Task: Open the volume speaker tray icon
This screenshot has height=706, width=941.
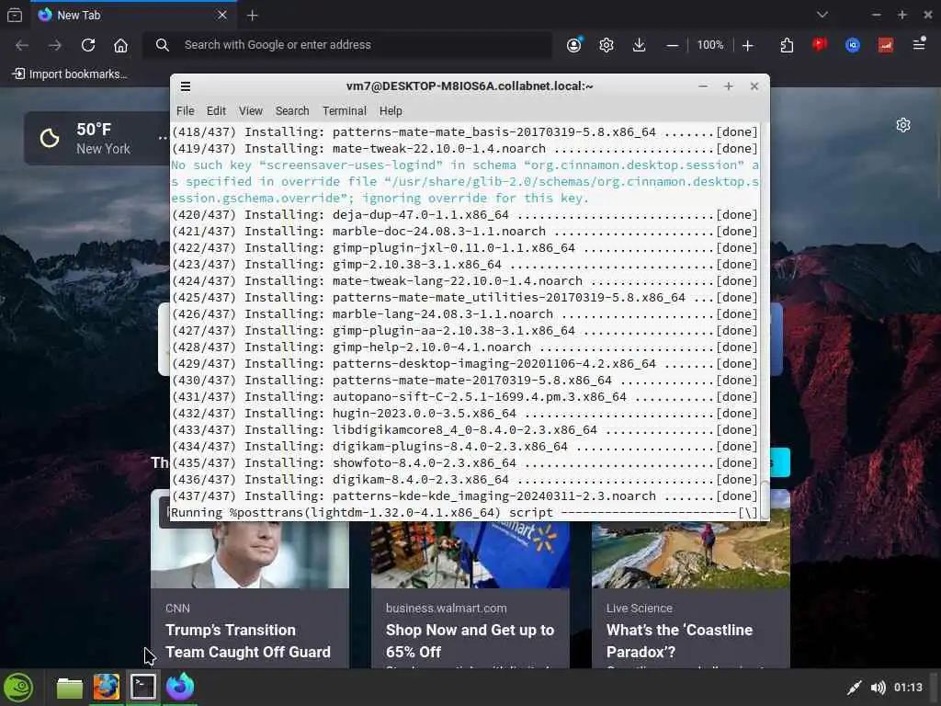Action: click(x=878, y=688)
